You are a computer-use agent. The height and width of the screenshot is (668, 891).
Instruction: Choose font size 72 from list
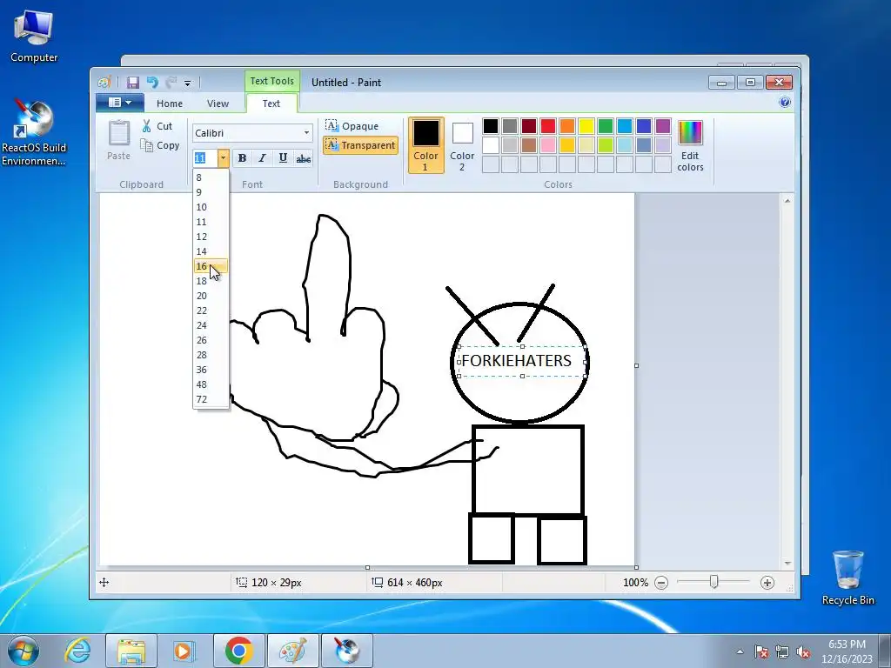tap(211, 398)
